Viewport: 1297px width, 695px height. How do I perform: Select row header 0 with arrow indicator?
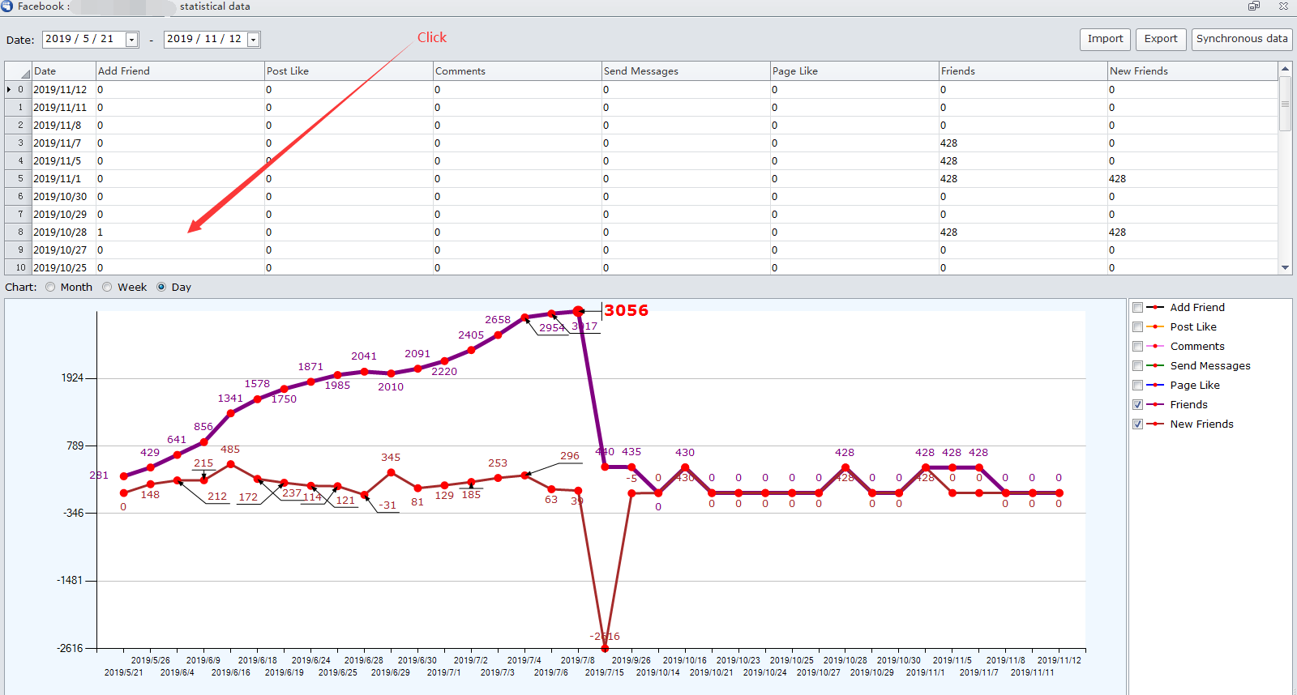point(18,90)
